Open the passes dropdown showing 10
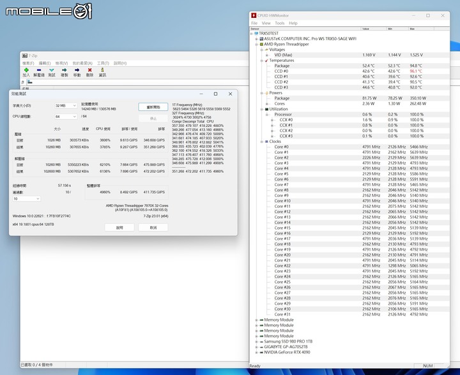The width and height of the screenshot is (460, 375). tap(26, 199)
